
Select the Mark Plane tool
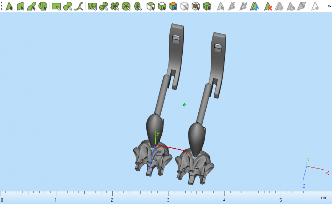coord(21,6)
